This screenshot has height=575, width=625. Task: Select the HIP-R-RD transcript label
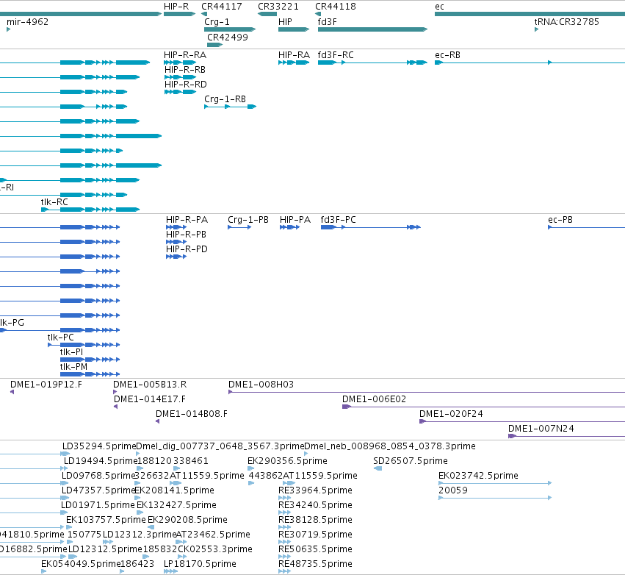pos(185,85)
